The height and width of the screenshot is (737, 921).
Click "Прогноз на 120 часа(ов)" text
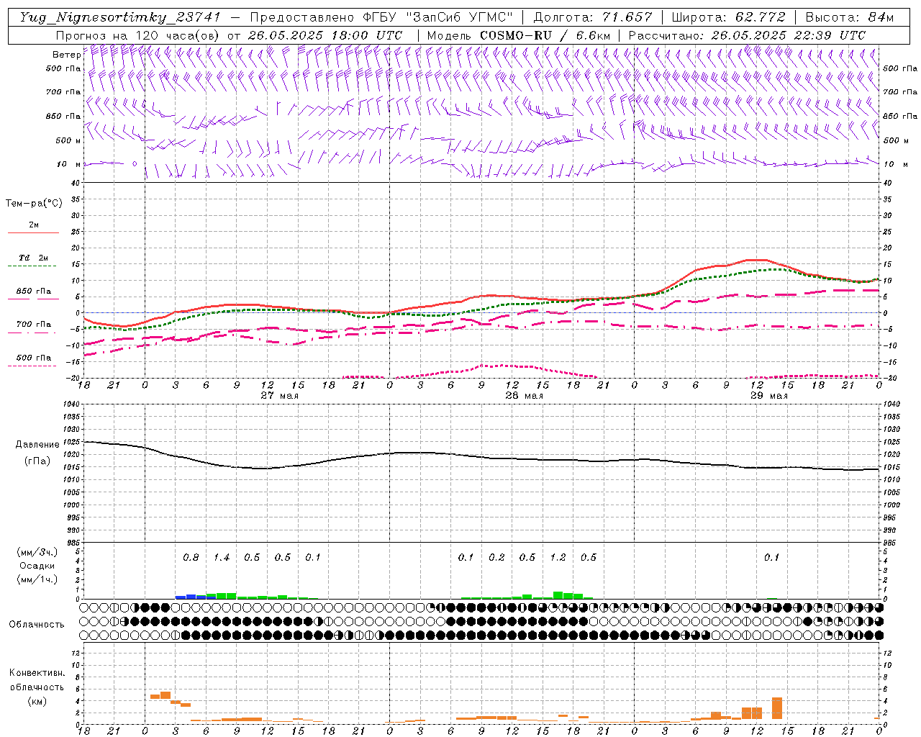(138, 35)
